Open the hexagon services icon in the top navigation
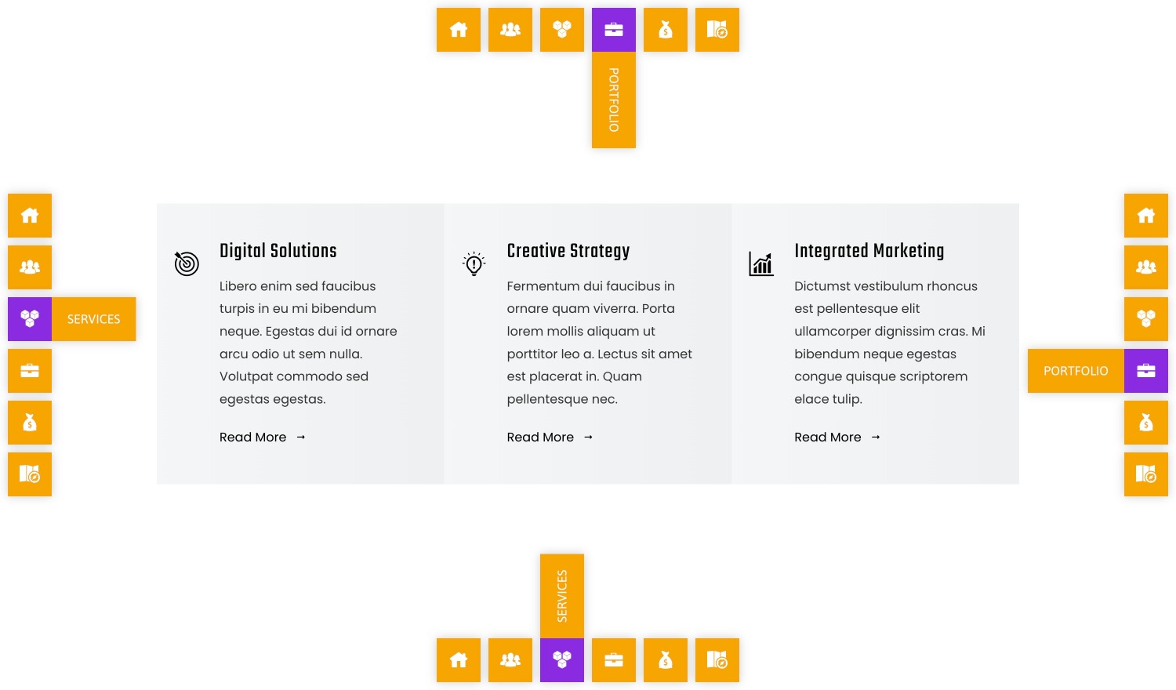 point(561,29)
